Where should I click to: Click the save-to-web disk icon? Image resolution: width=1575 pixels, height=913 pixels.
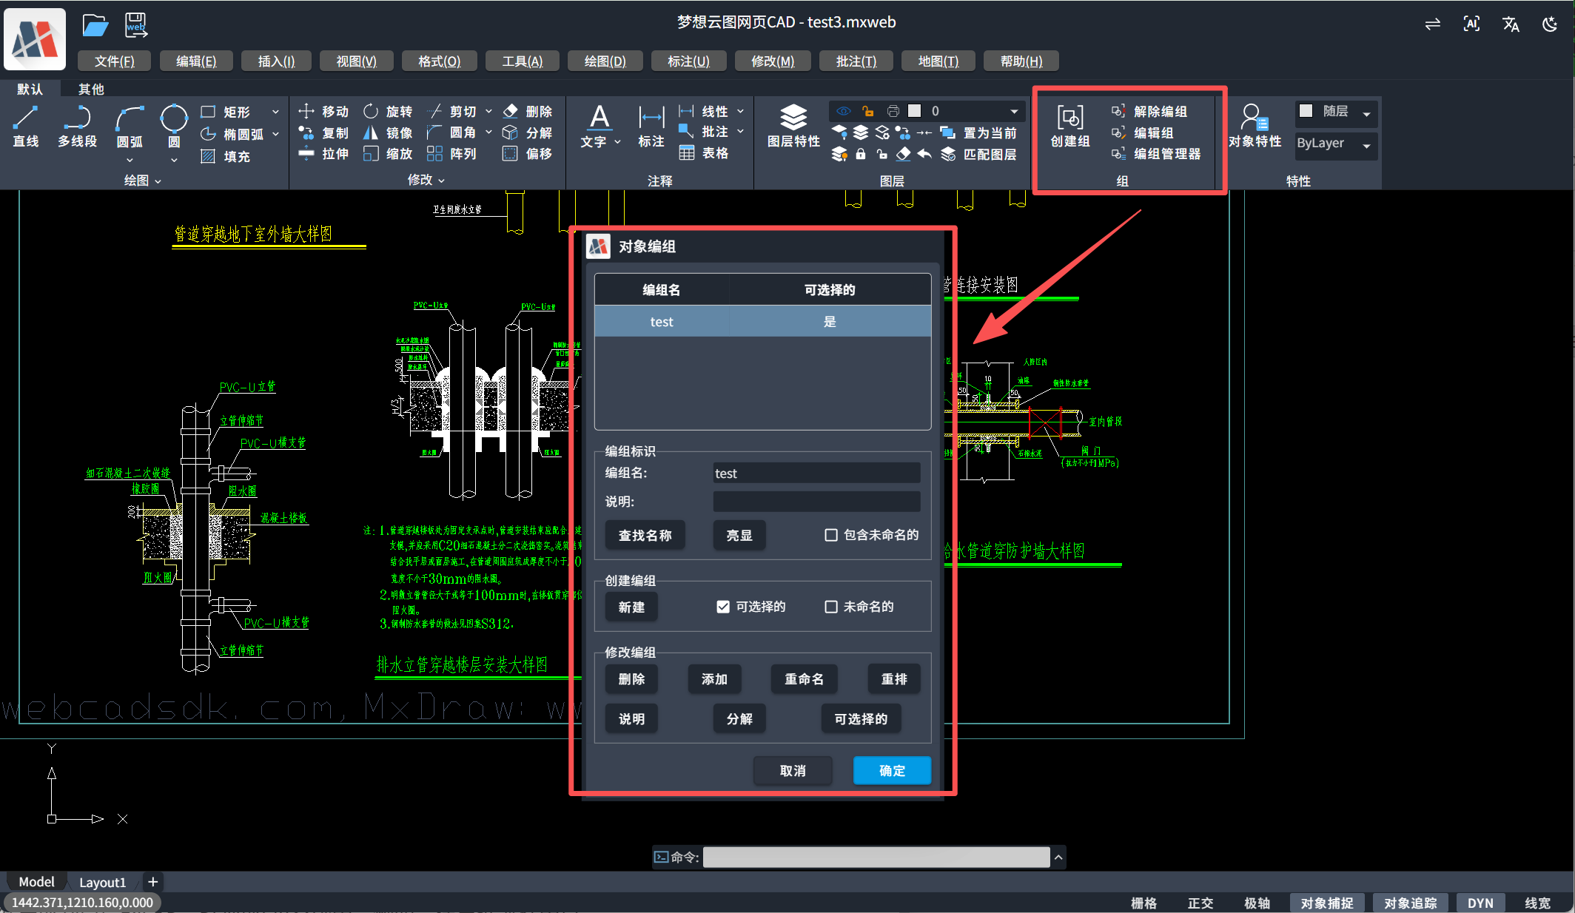pos(136,25)
